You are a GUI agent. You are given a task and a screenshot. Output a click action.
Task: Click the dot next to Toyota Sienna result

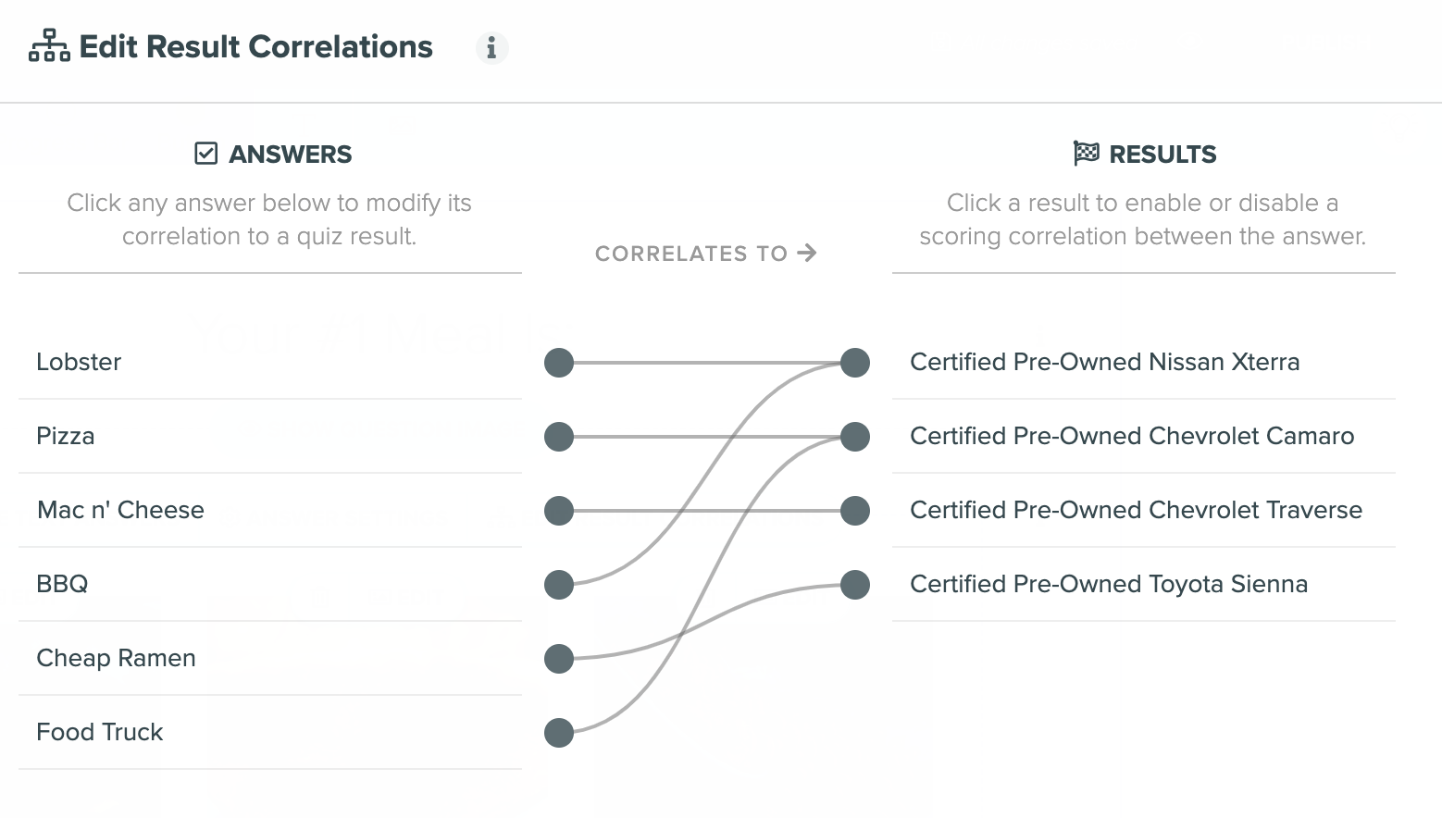pyautogui.click(x=855, y=585)
